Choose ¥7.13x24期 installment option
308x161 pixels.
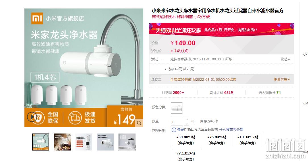click(186, 155)
